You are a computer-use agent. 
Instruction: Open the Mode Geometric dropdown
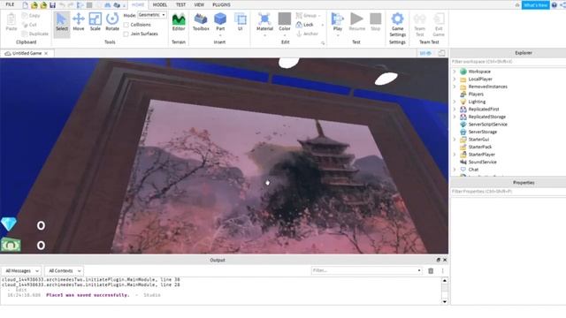[x=152, y=15]
